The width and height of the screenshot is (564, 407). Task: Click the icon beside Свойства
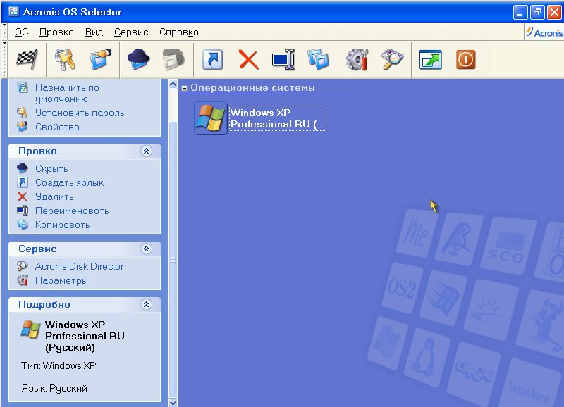[23, 127]
